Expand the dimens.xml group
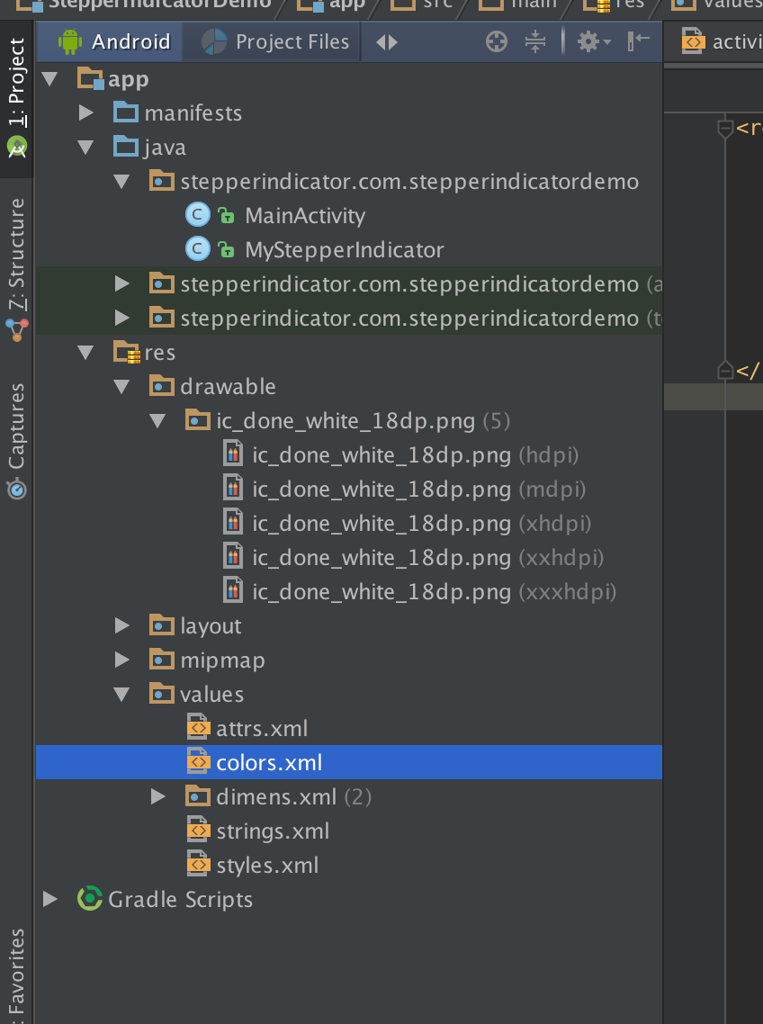The height and width of the screenshot is (1024, 763). 158,796
